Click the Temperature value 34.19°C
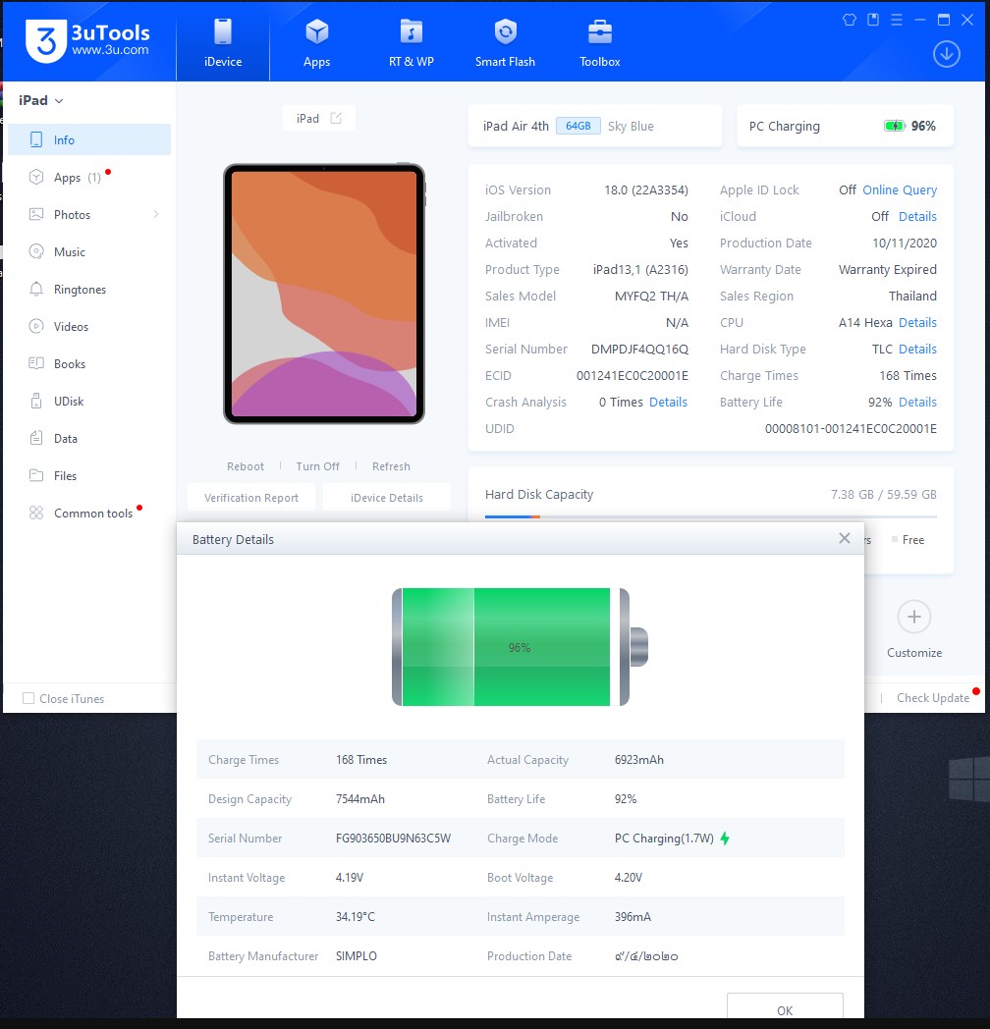The height and width of the screenshot is (1029, 990). point(356,917)
